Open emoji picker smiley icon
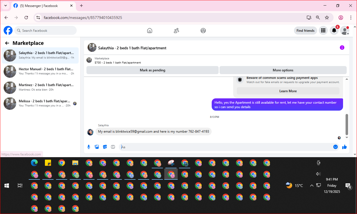The width and height of the screenshot is (357, 214). point(336,147)
